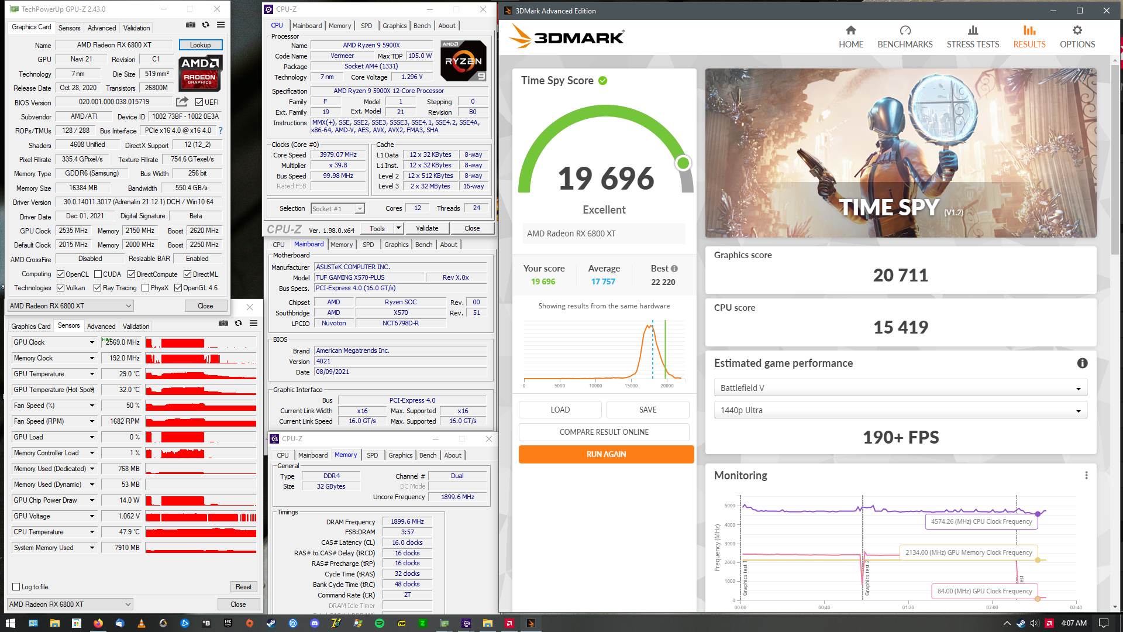Open the GPU selector dropdown in the Graphics Card window
This screenshot has height=632, width=1123.
(x=70, y=306)
